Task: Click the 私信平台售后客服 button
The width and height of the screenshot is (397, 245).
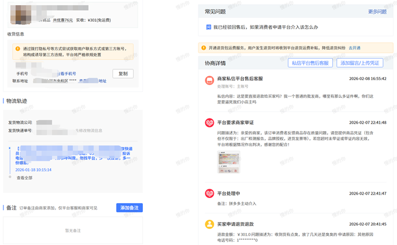Action: tap(310, 63)
